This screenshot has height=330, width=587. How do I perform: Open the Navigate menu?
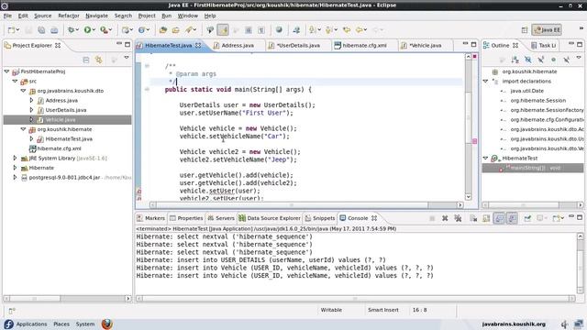[x=96, y=16]
